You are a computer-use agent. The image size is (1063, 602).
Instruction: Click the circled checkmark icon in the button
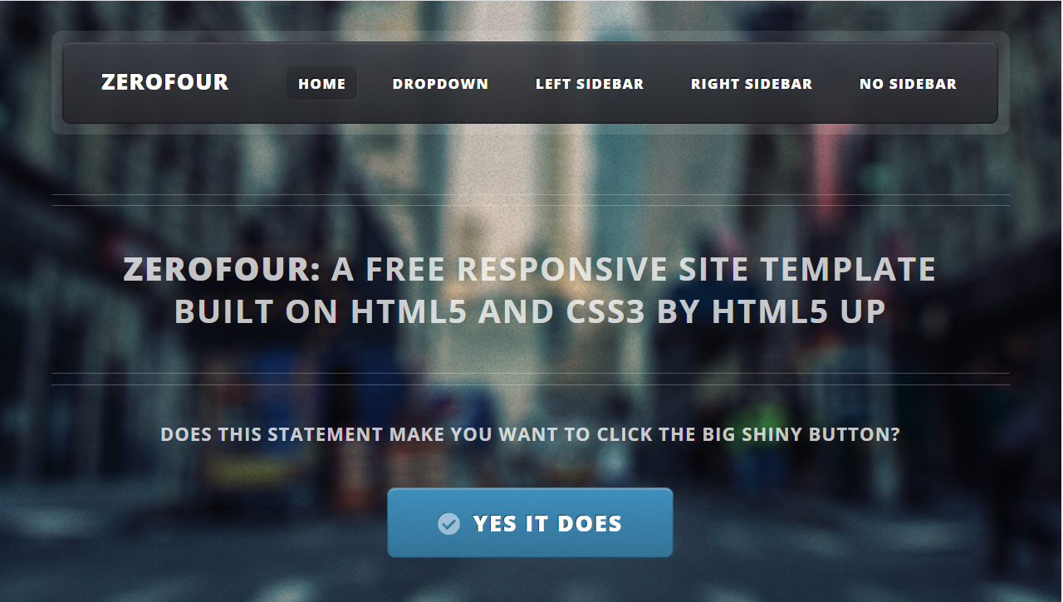(x=448, y=524)
